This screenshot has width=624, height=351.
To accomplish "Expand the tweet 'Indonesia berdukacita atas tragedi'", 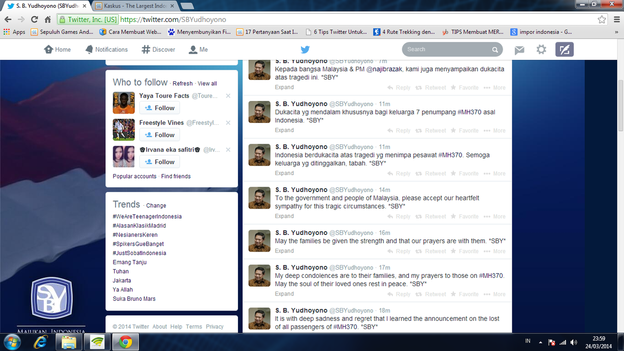I will coord(284,173).
